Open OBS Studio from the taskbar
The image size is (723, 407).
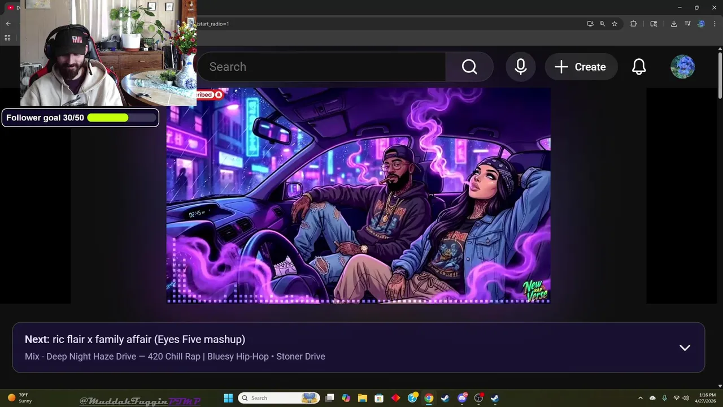click(x=478, y=398)
